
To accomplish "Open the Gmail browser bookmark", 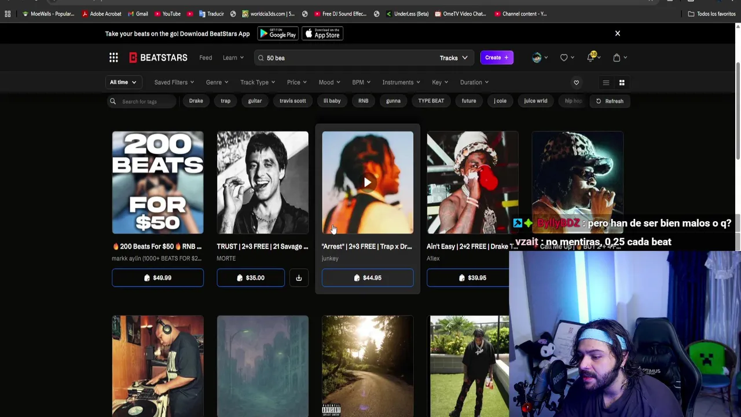I will tap(137, 14).
